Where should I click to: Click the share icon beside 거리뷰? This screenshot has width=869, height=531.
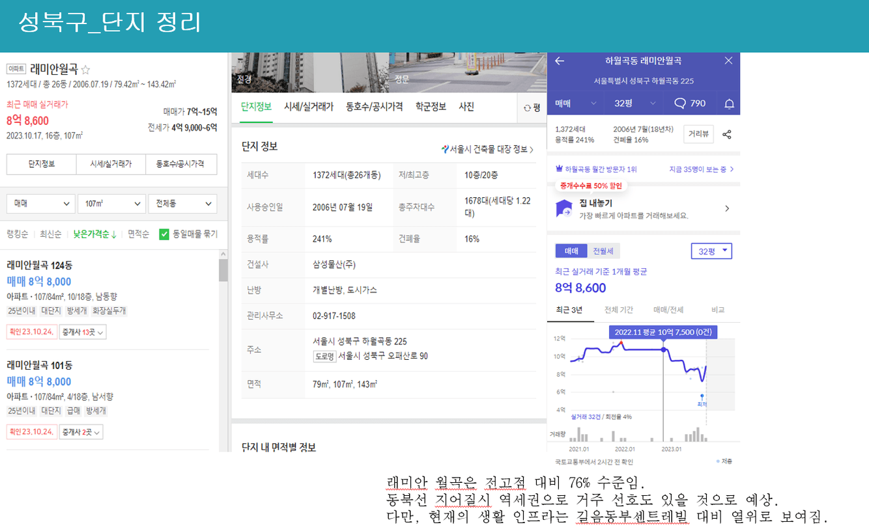click(727, 135)
